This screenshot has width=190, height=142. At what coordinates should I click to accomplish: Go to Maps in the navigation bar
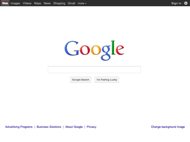(37, 3)
